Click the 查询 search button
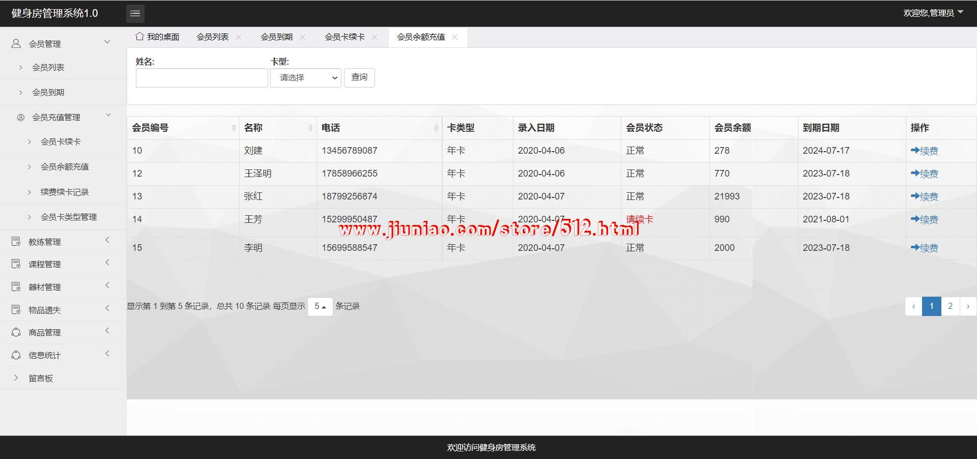Image resolution: width=977 pixels, height=459 pixels. (359, 77)
